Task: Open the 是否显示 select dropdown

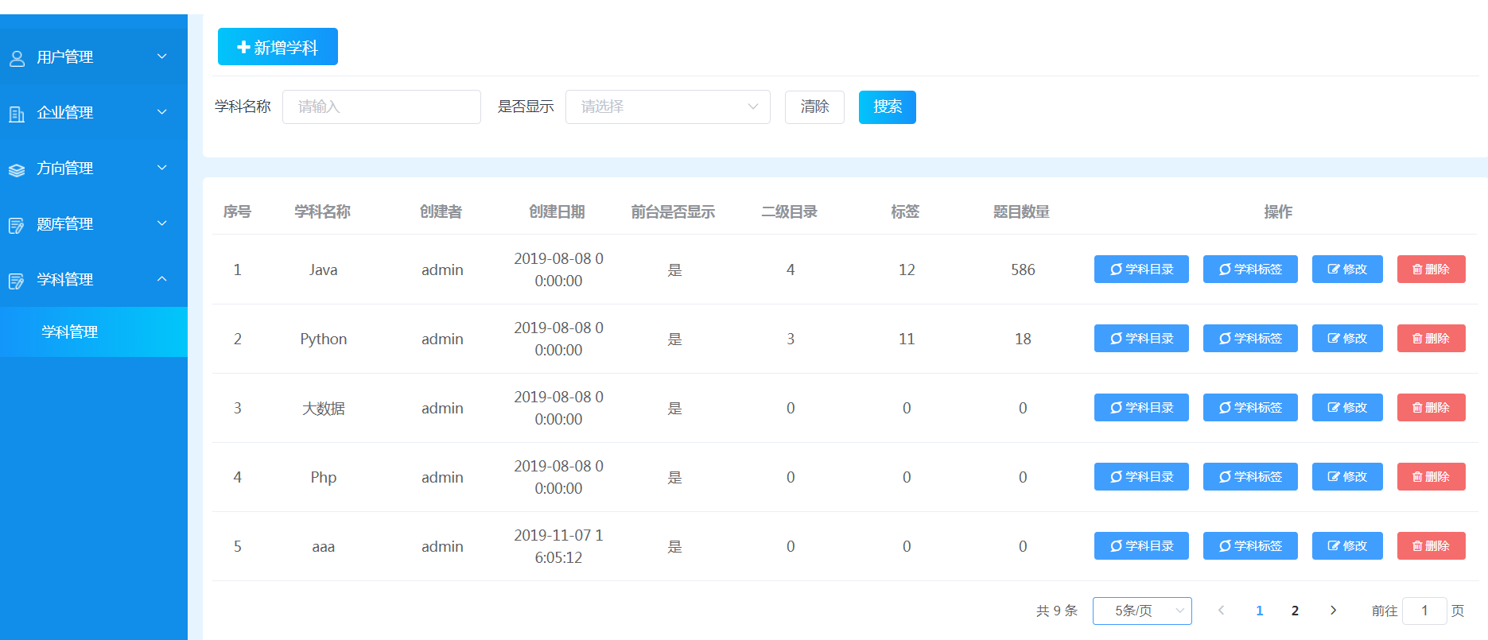Action: pyautogui.click(x=668, y=107)
